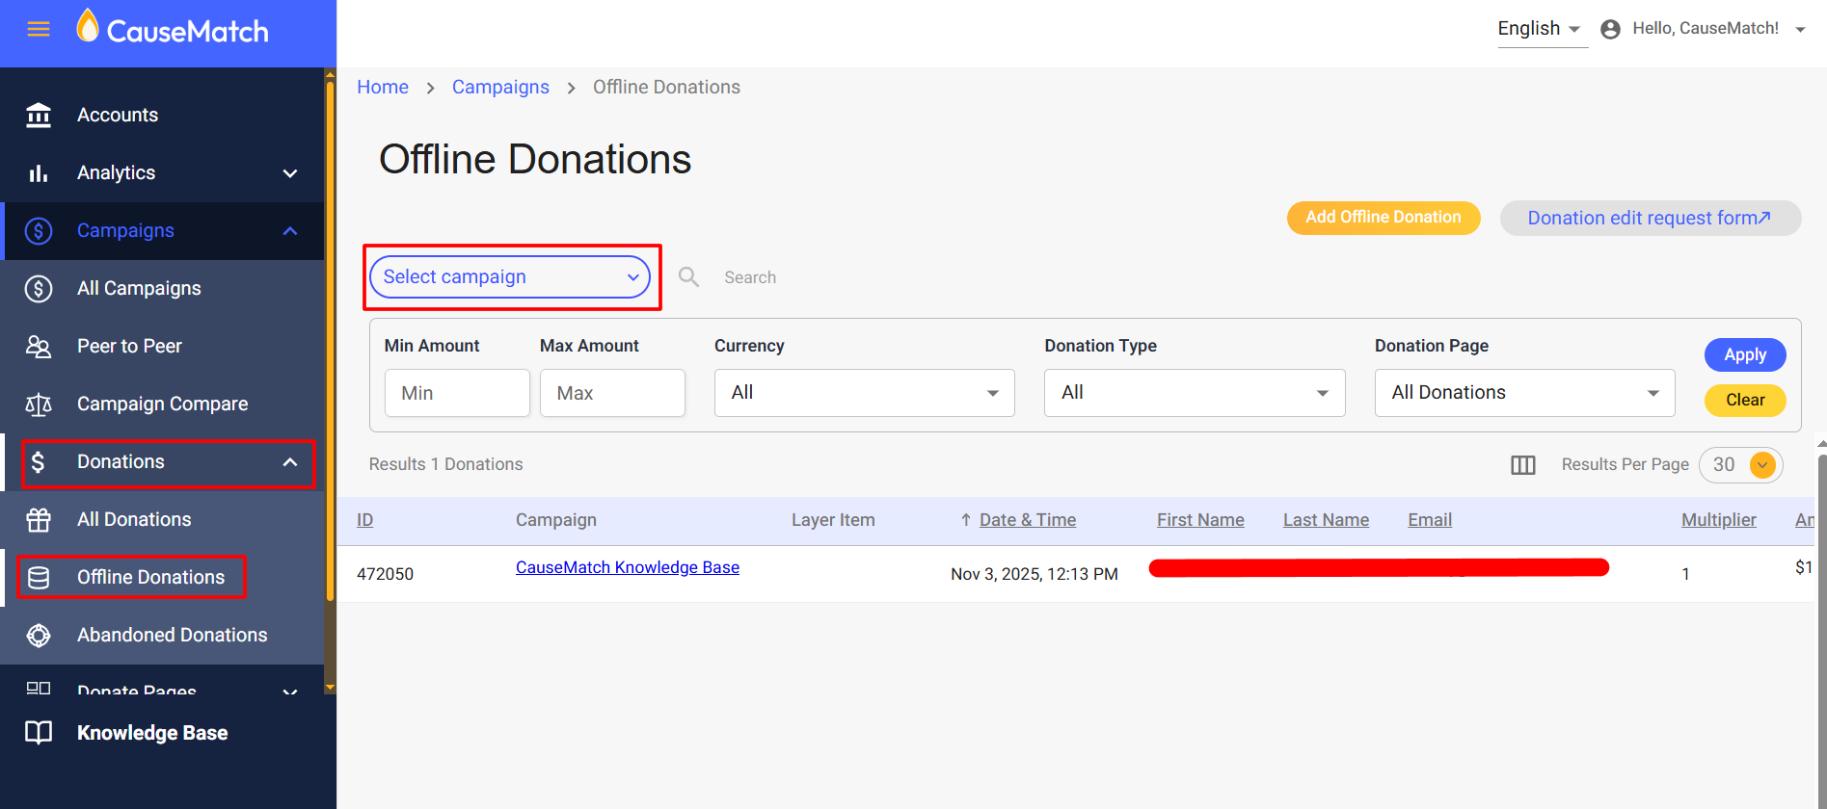Open the Donation edit request form
Screen dimensions: 1827x809
pyautogui.click(x=1651, y=219)
